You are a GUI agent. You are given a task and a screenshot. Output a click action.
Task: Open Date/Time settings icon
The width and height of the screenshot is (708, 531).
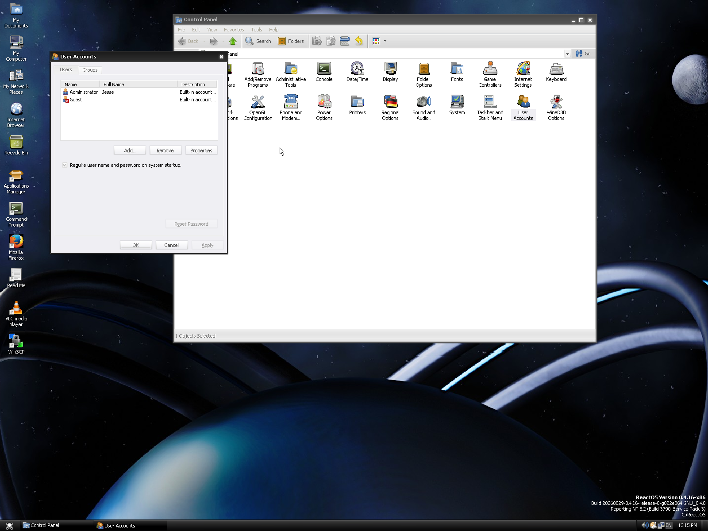(x=357, y=71)
